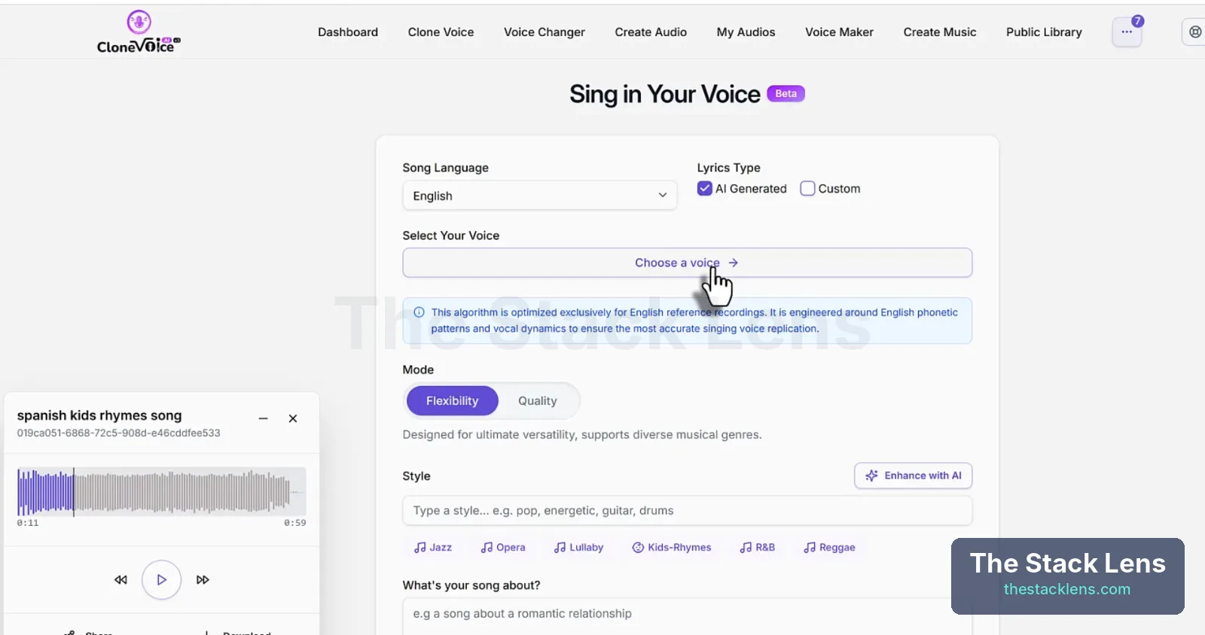Seek within the audio waveform
Image resolution: width=1205 pixels, height=635 pixels.
click(161, 492)
